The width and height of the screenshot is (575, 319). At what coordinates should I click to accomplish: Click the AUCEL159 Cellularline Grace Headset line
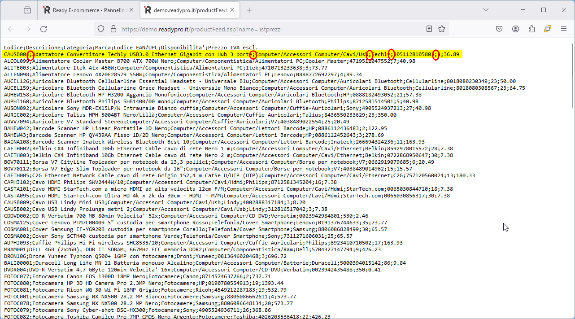pos(265,88)
